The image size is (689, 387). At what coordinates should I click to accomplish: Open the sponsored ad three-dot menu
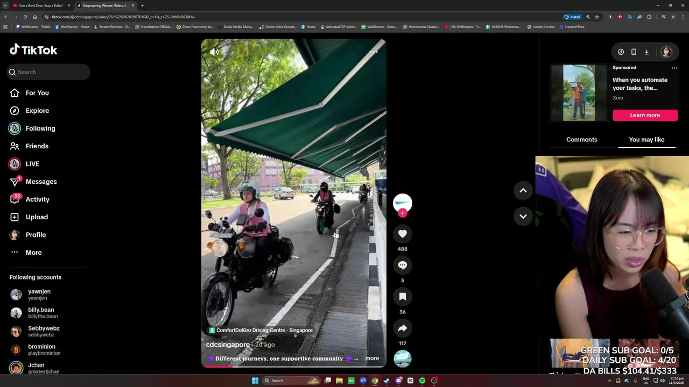point(674,68)
